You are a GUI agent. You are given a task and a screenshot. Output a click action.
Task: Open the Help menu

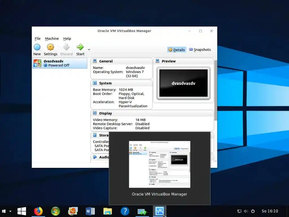67,38
